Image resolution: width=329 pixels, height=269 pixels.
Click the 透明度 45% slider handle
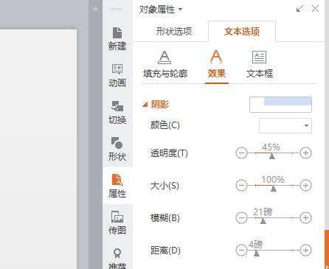272,156
